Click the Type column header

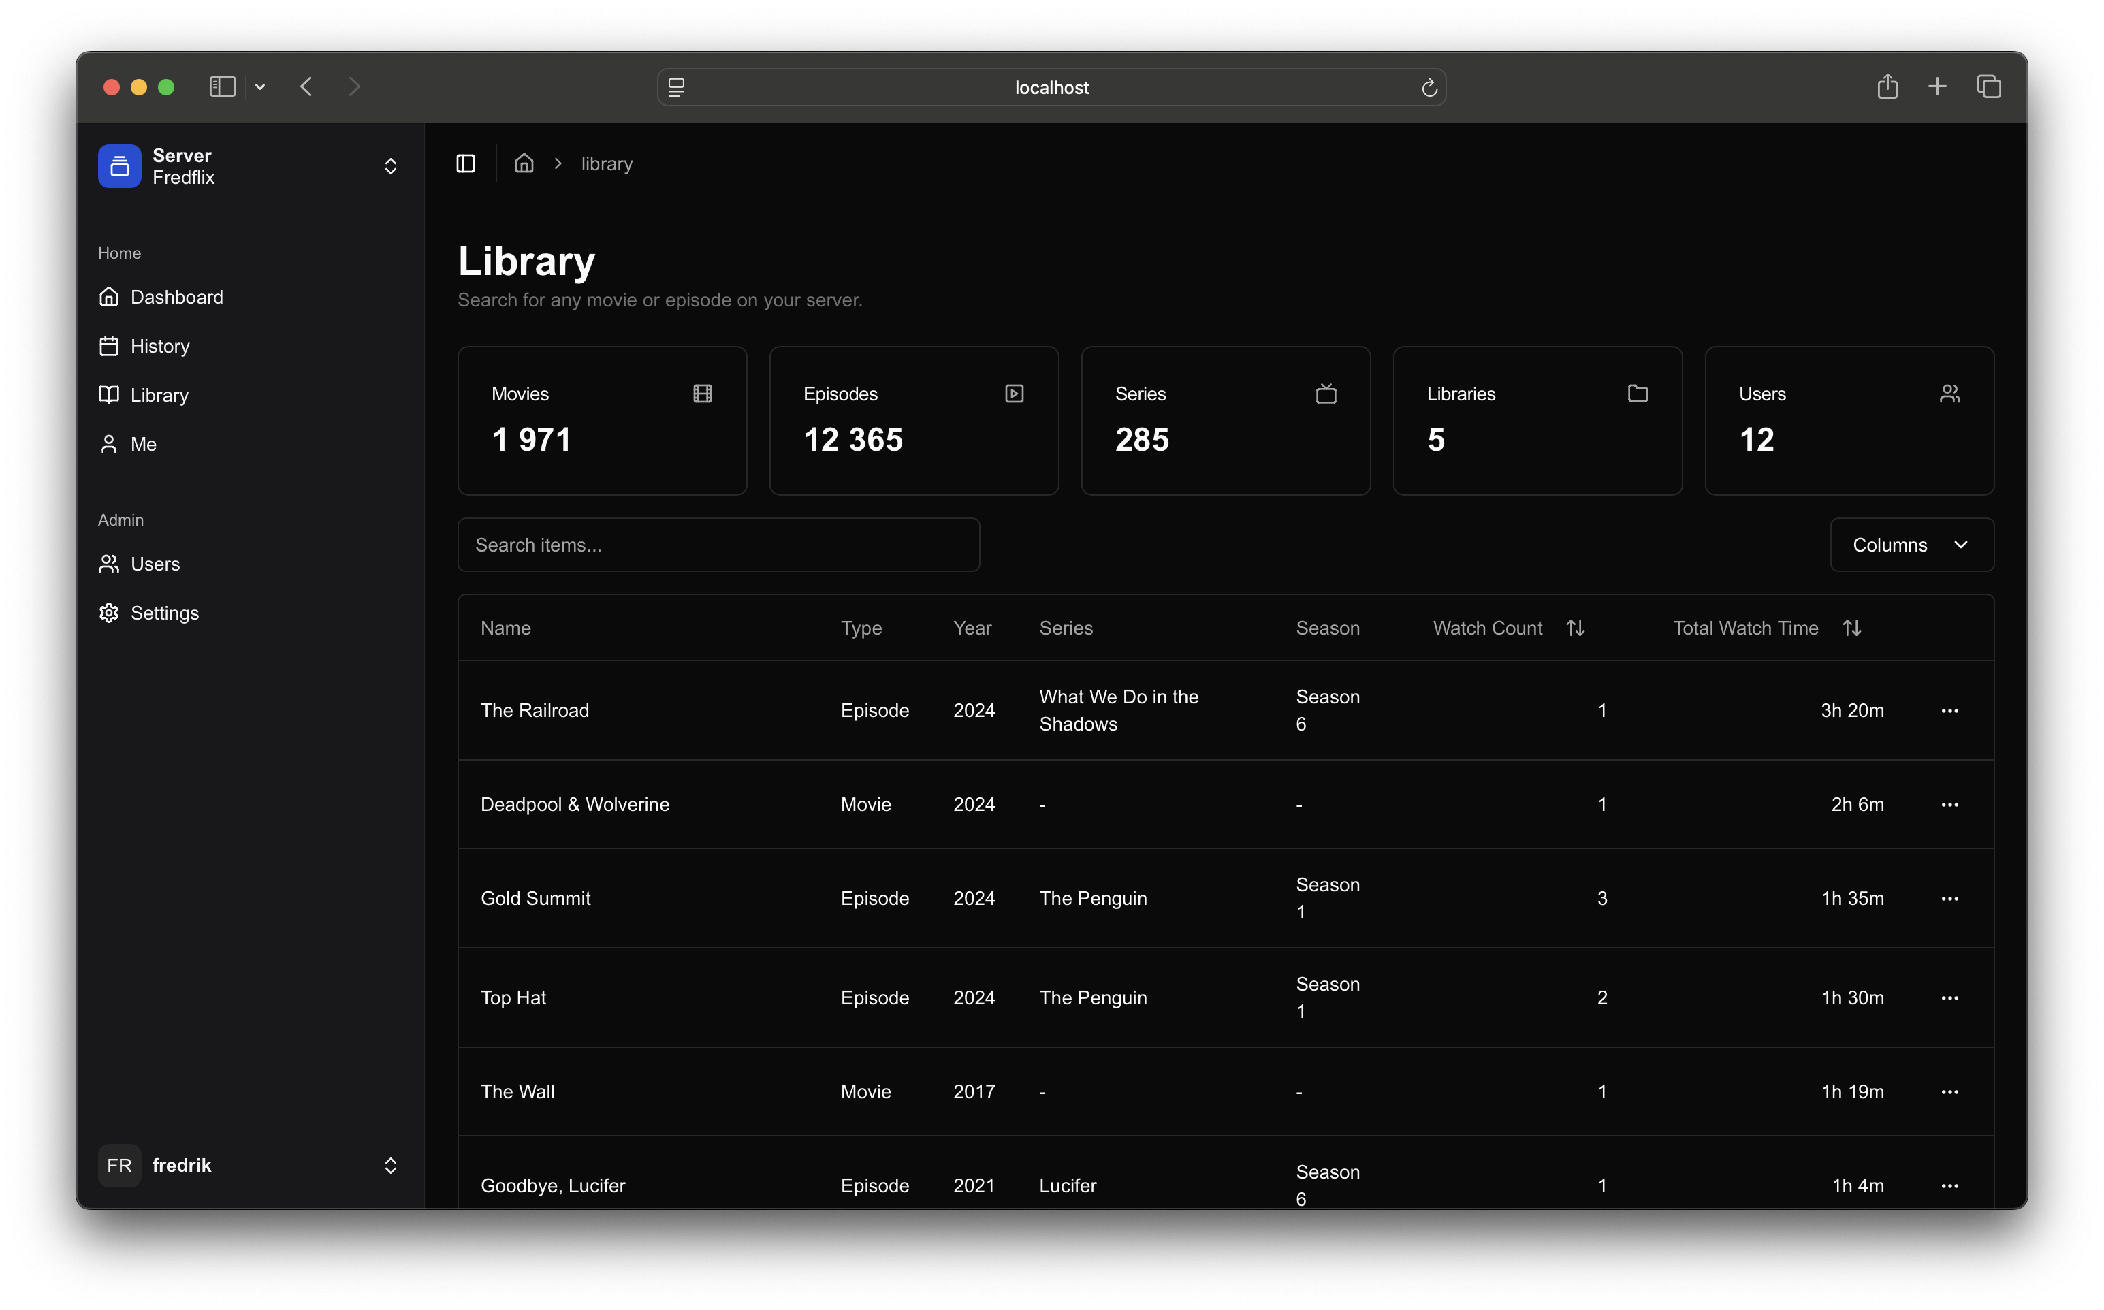point(861,628)
